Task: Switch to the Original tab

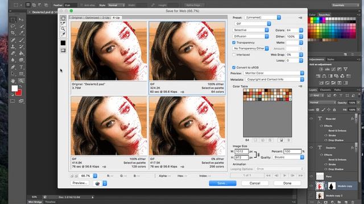Action: pyautogui.click(x=77, y=18)
